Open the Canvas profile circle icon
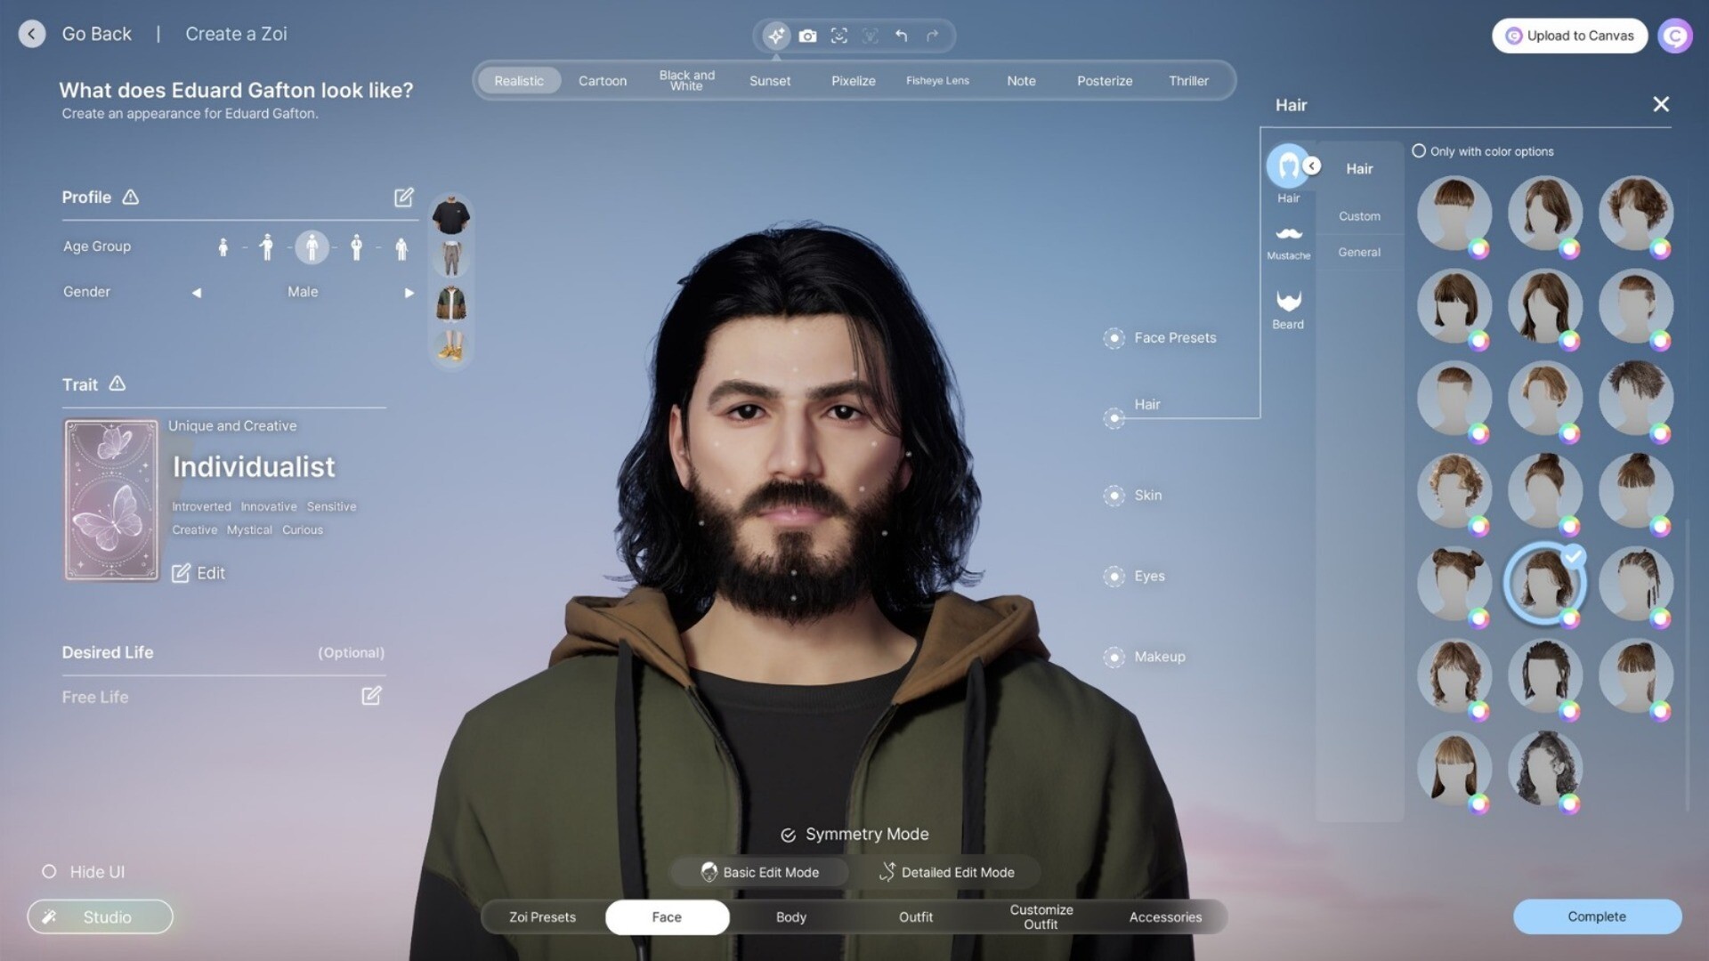The image size is (1709, 961). coord(1674,36)
